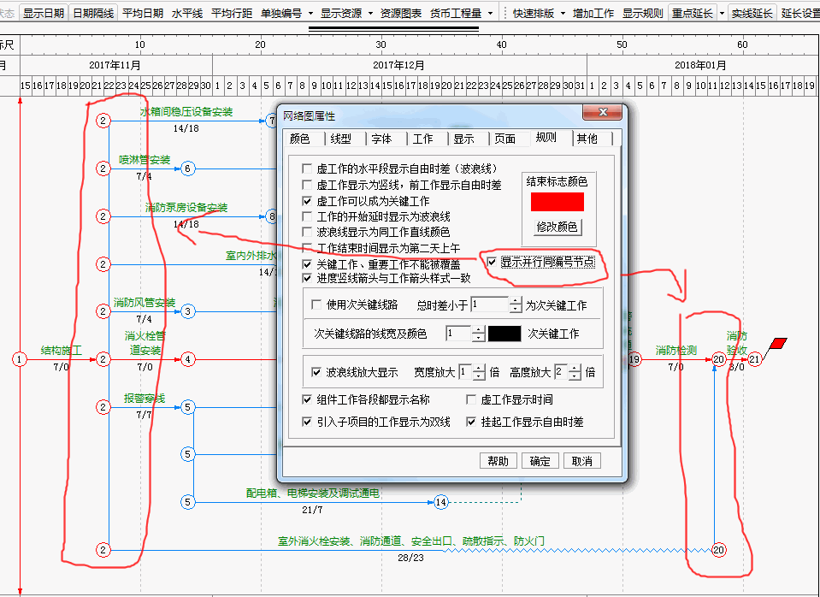Select node 2 beside 室外消火栓安装 line
820x597 pixels.
point(103,550)
